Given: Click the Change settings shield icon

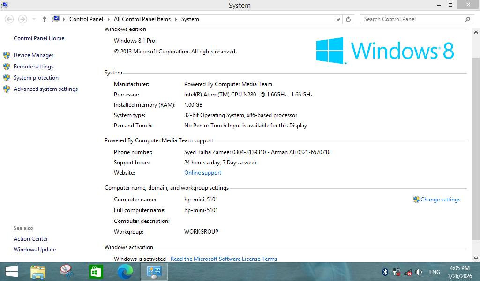Looking at the screenshot, I should [416, 199].
